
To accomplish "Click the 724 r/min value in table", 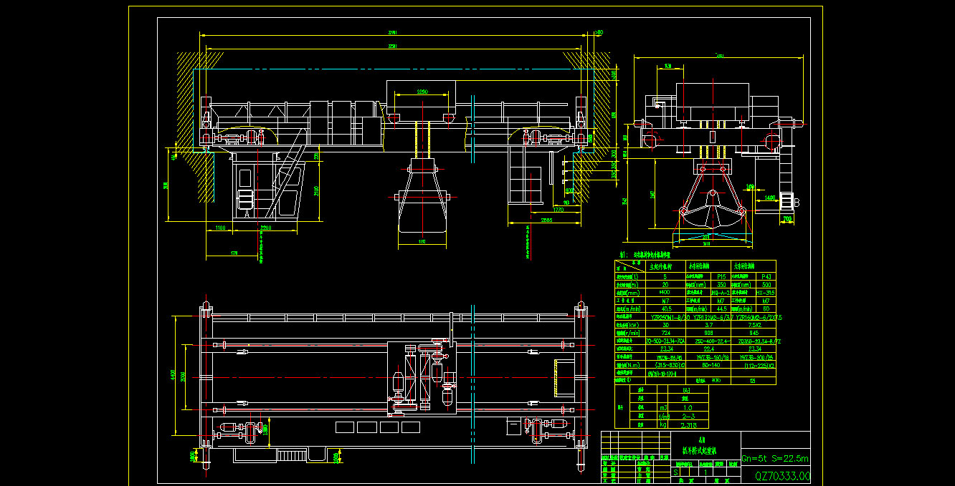I will tap(665, 333).
